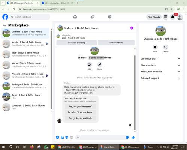View site information icon in address bar

point(20,9)
